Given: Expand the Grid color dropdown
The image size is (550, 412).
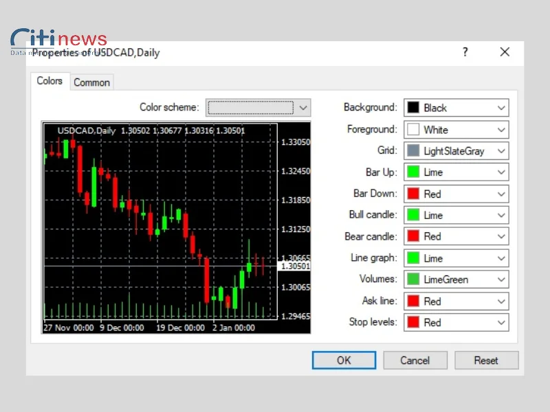Looking at the screenshot, I should [x=456, y=151].
